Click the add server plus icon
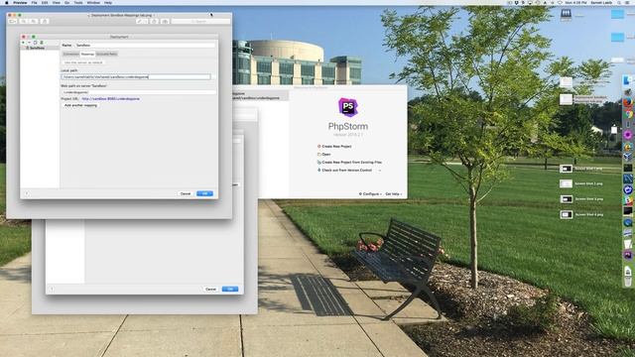The height and width of the screenshot is (357, 635). pyautogui.click(x=23, y=42)
